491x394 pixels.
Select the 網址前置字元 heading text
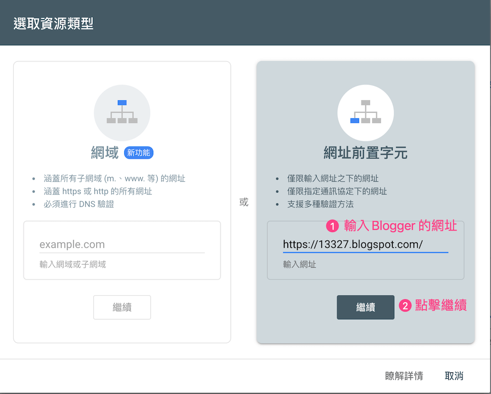(x=365, y=153)
